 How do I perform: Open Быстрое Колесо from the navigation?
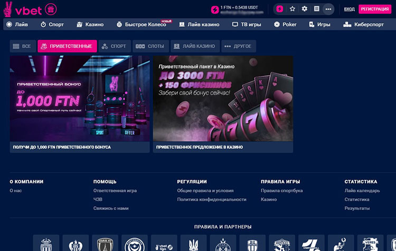click(142, 24)
